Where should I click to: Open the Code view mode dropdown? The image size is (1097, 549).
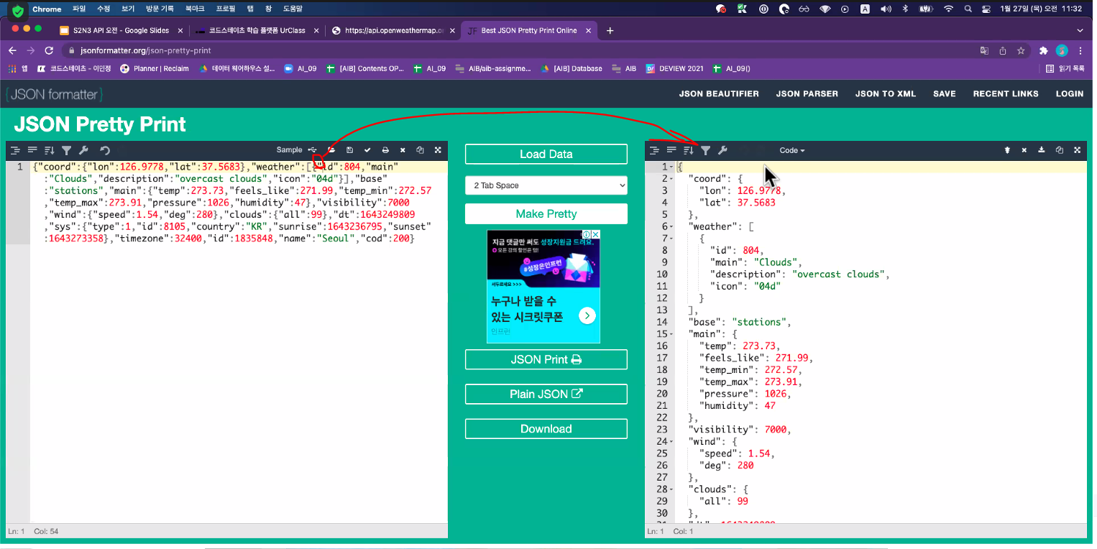point(792,150)
